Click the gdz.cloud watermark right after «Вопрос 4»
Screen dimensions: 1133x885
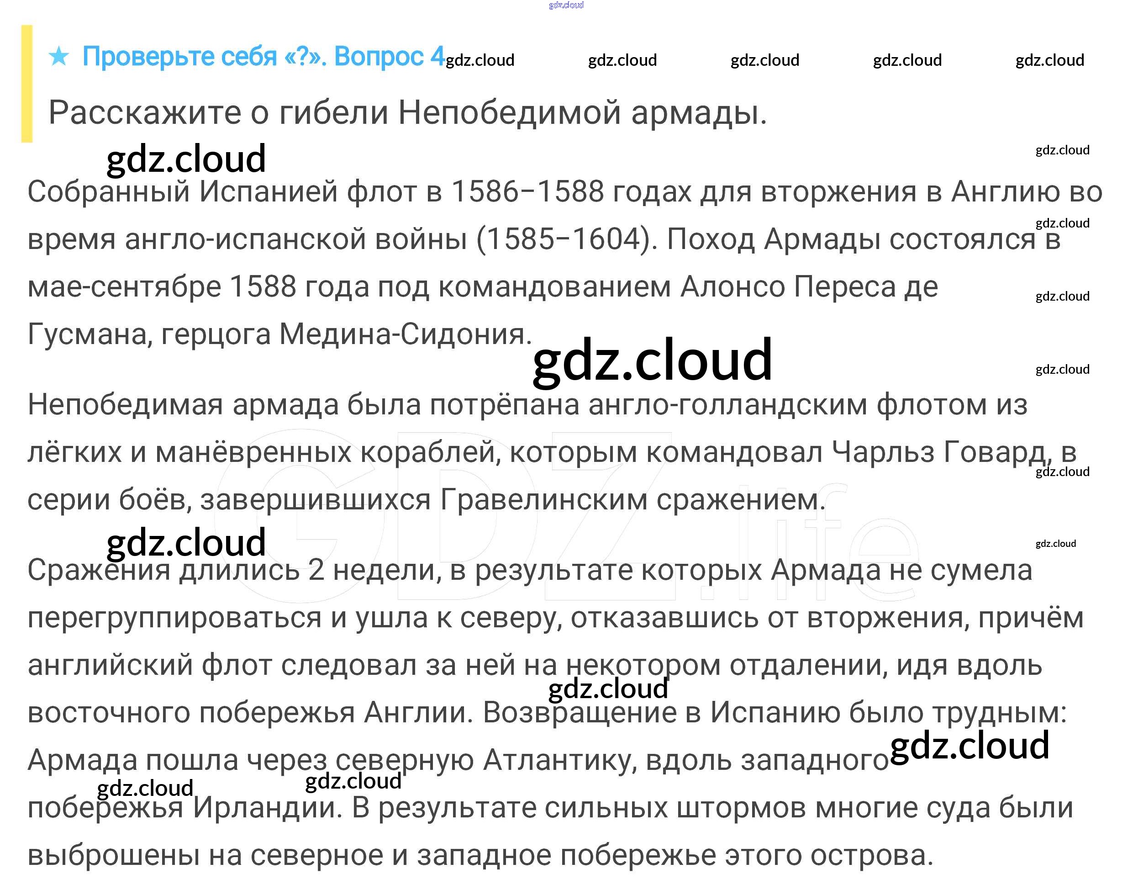click(480, 60)
